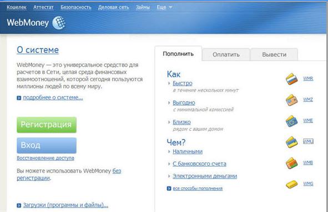The height and width of the screenshot is (212, 328).
Task: Open the Займы menu item
Action: click(143, 7)
